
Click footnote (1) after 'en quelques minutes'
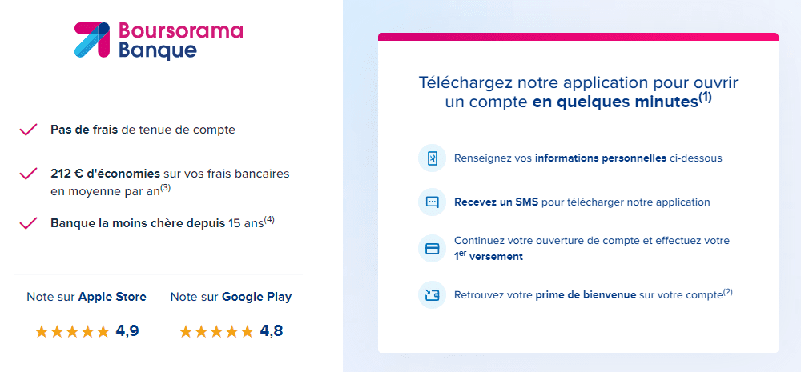click(x=705, y=98)
